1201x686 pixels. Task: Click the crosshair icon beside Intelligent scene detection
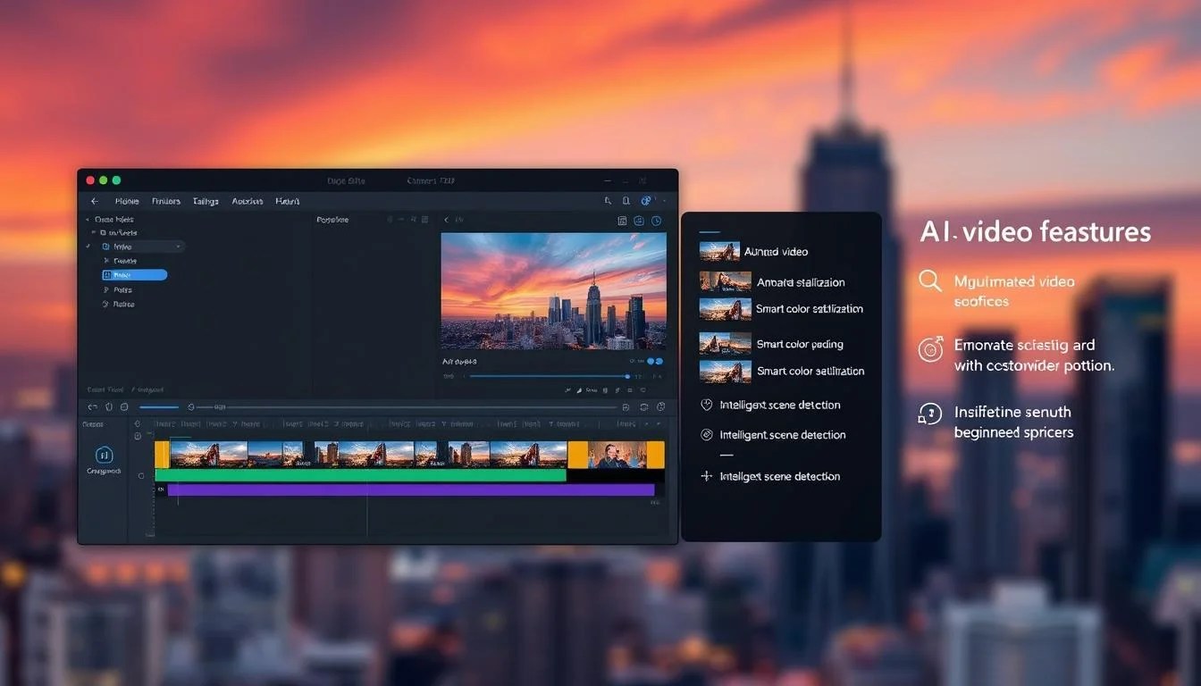705,476
